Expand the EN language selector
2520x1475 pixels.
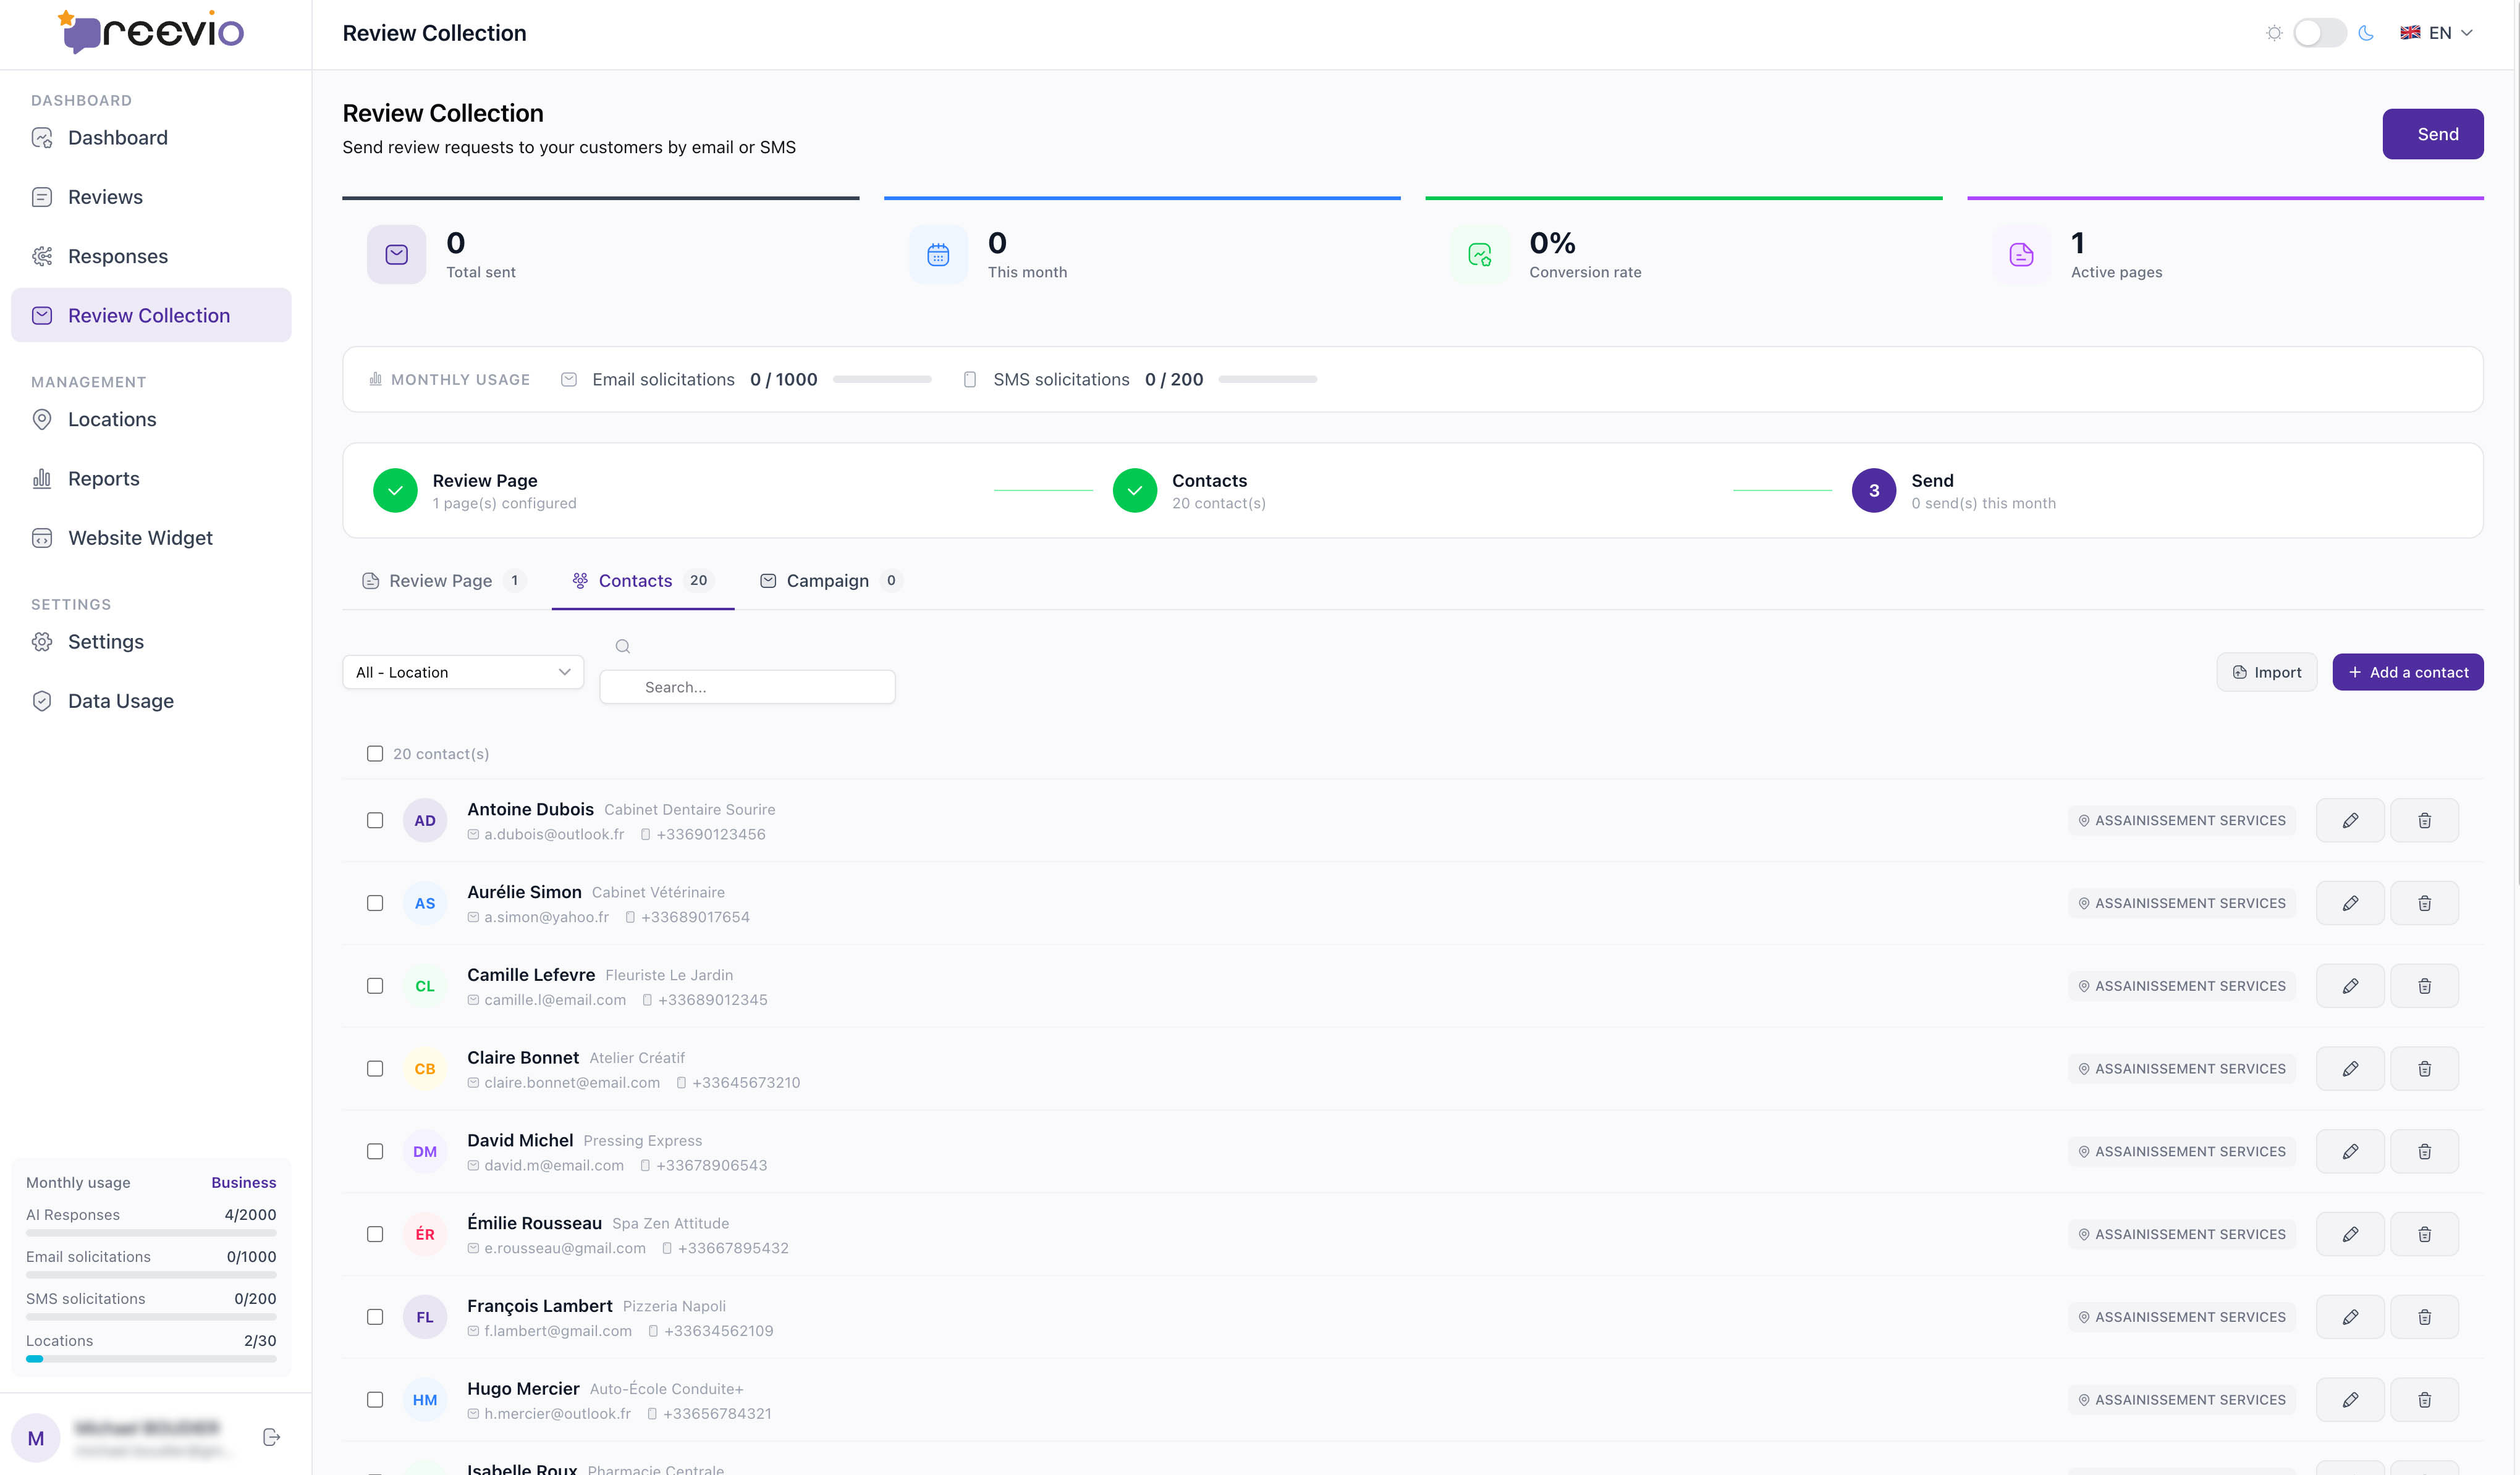click(2436, 33)
